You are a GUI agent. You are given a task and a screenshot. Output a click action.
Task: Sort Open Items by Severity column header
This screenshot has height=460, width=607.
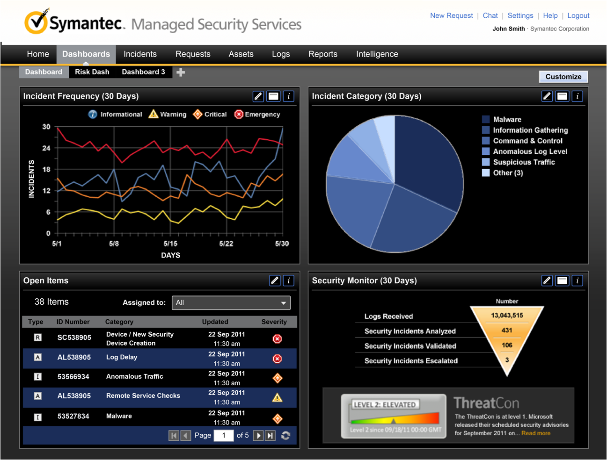point(274,322)
